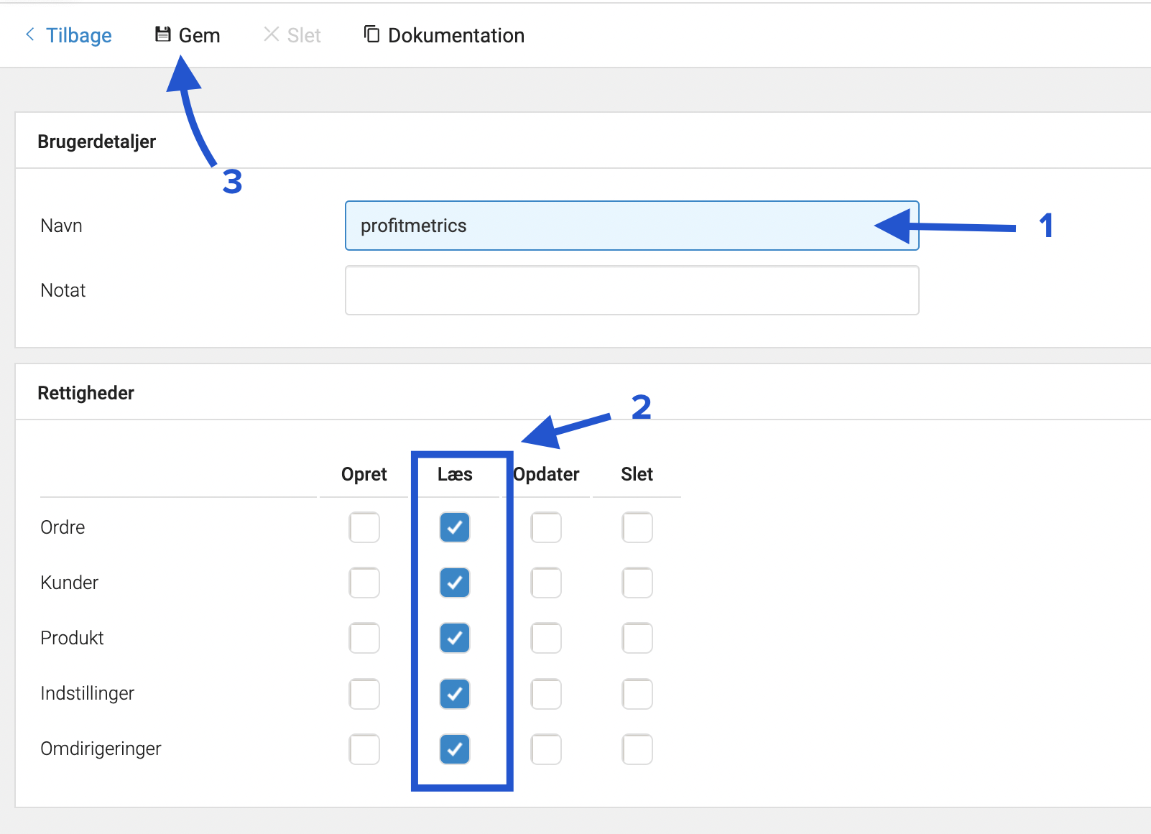Uncheck Læs permission for Indstillinger

point(455,694)
